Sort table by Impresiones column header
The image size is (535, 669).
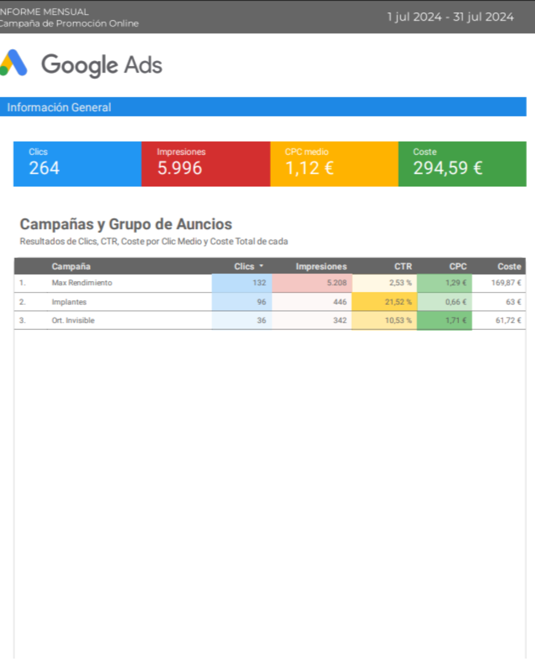coord(321,267)
